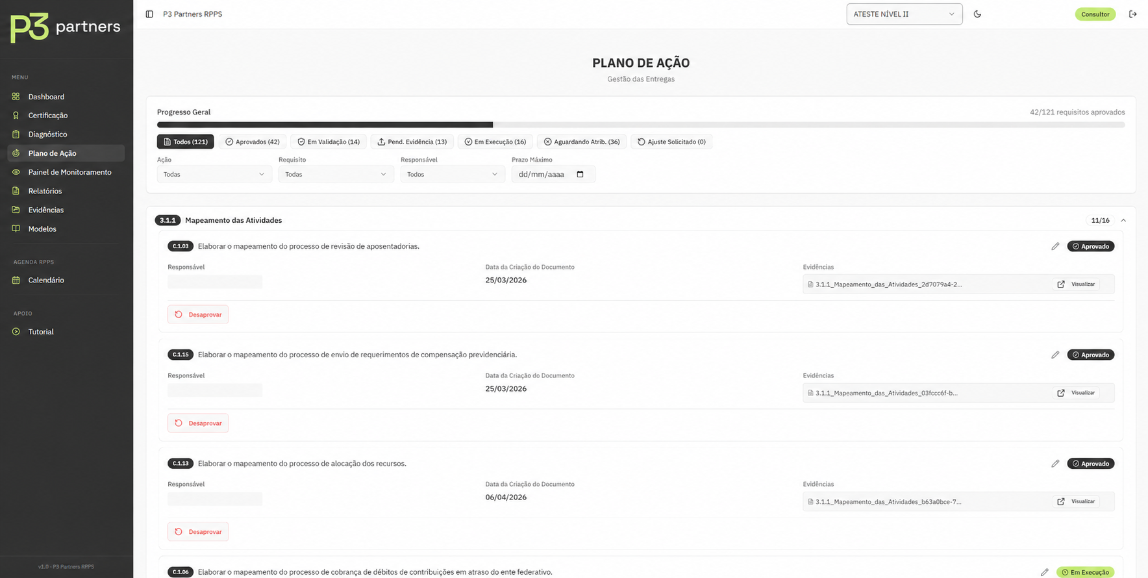Switch to dark mode moon icon

[x=977, y=14]
